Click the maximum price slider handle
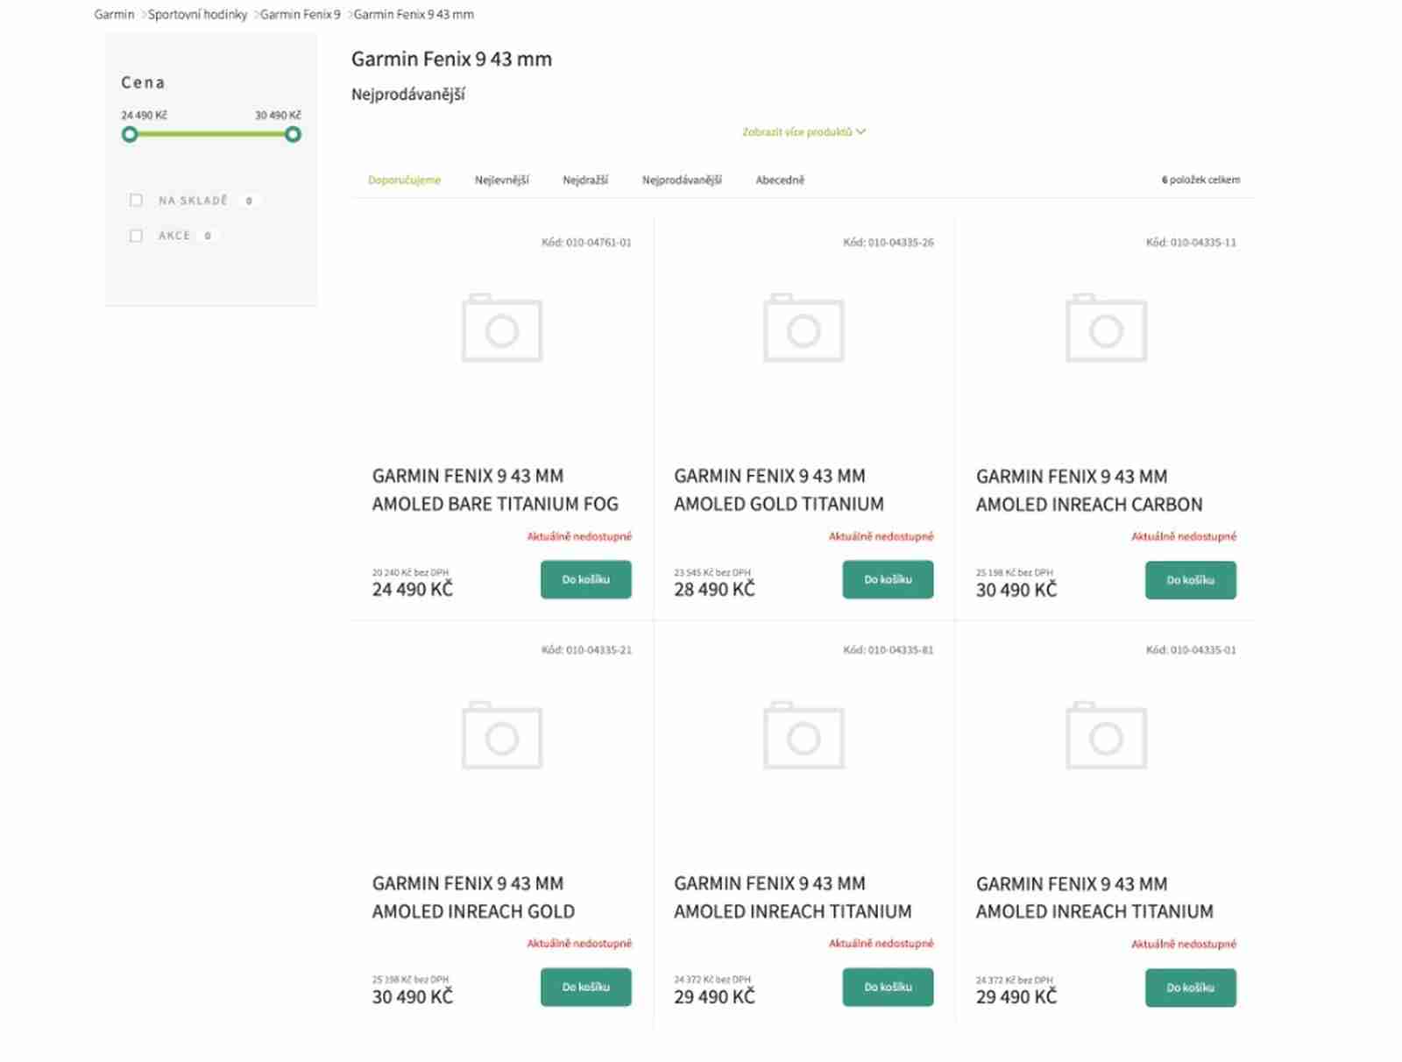 (293, 134)
